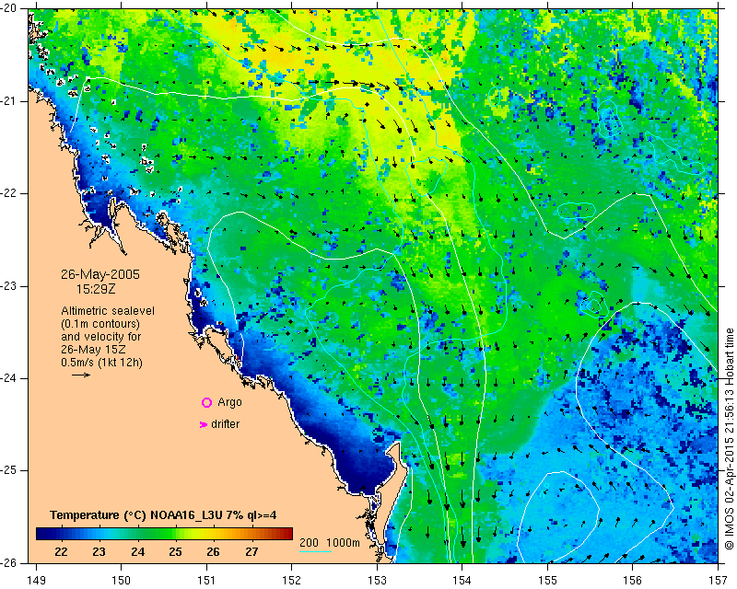Click the -23 latitude axis label
737x589 pixels.
click(x=10, y=286)
